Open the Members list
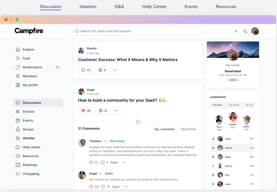 coord(29,76)
